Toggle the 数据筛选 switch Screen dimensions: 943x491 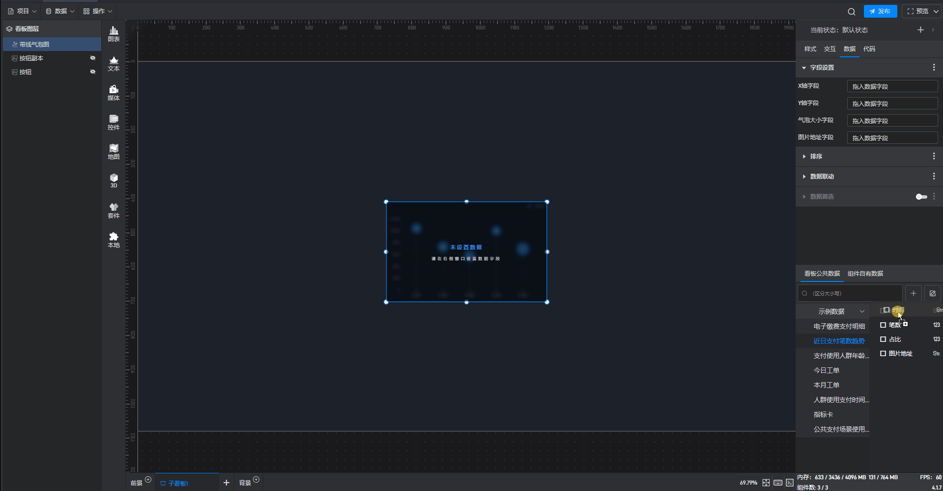[921, 197]
